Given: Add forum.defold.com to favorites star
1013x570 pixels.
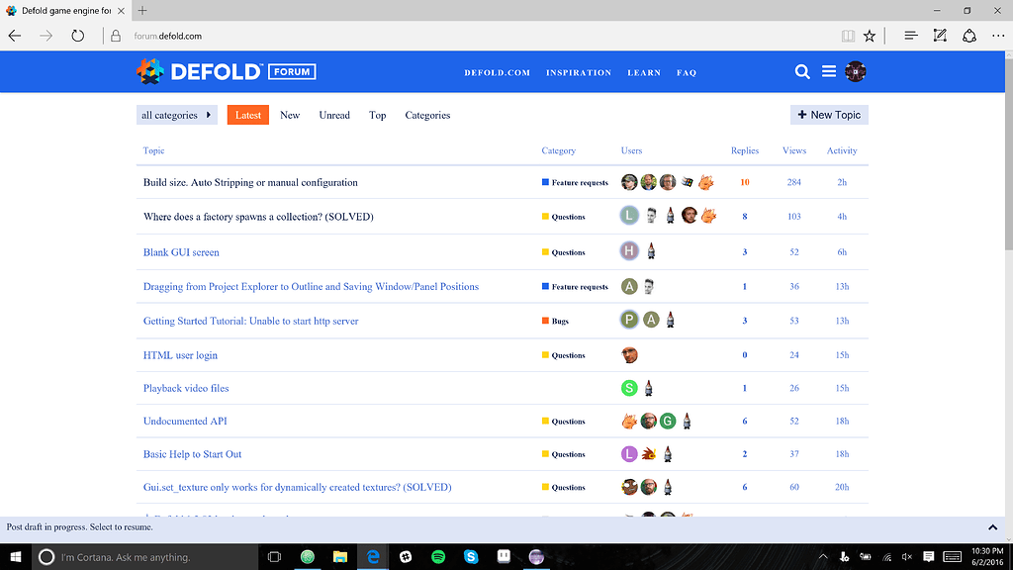Looking at the screenshot, I should point(870,36).
